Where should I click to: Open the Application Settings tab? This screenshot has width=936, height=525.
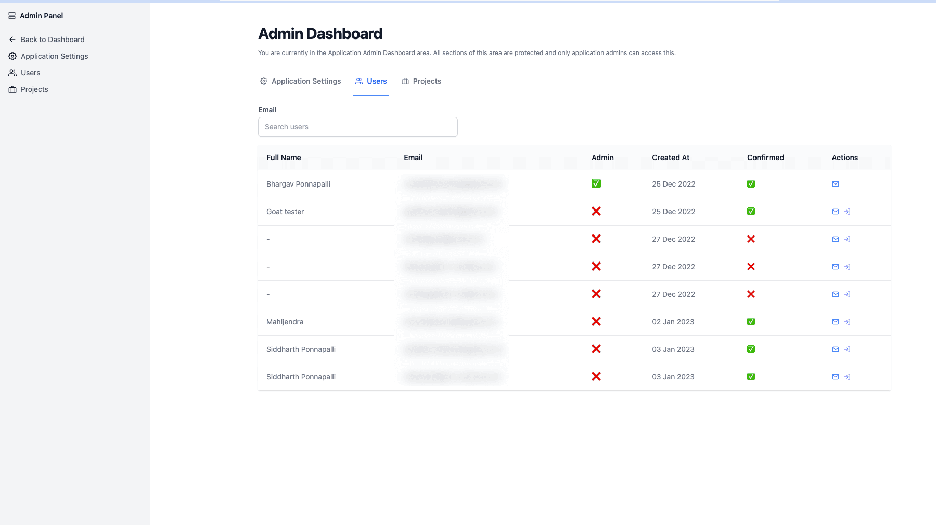pyautogui.click(x=301, y=81)
